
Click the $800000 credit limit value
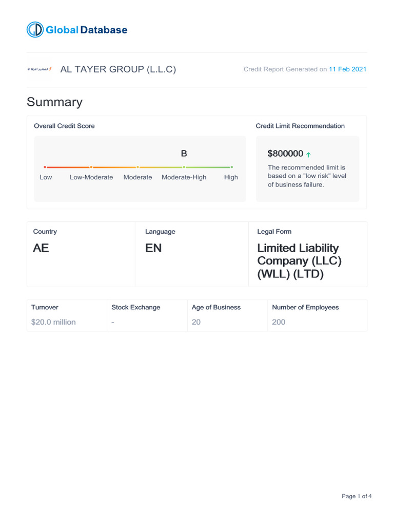click(x=285, y=154)
